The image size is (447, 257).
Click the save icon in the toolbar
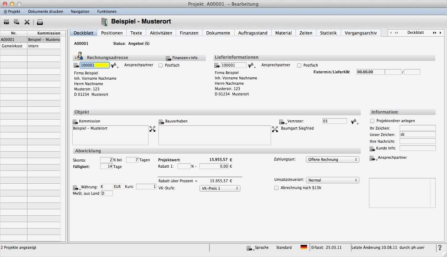tap(6, 22)
